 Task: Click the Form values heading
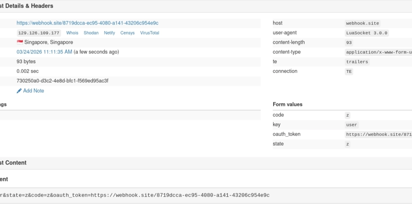287,104
